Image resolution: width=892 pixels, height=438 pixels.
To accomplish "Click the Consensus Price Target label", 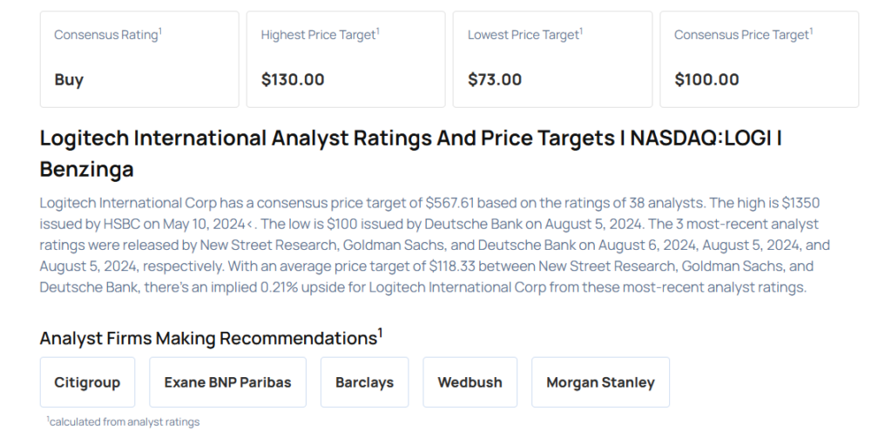I will click(x=741, y=35).
